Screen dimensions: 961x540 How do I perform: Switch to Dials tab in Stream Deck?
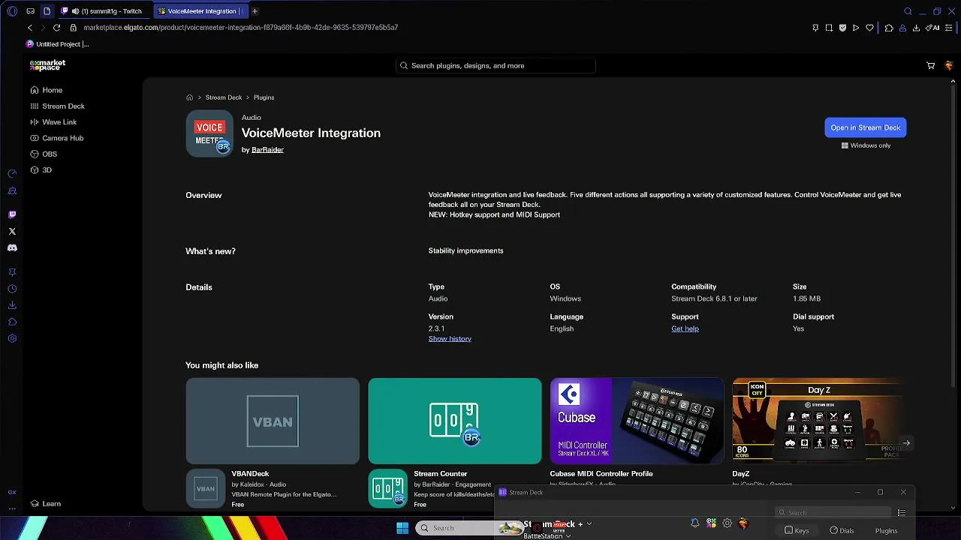[842, 530]
